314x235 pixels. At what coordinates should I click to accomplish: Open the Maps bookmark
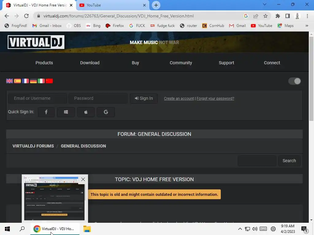[285, 26]
